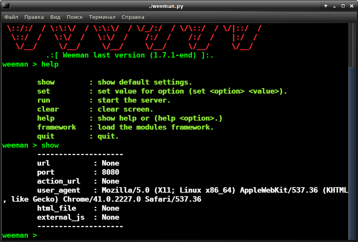This screenshot has height=242, width=358.
Task: Open the Вид menu
Action: coord(55,17)
